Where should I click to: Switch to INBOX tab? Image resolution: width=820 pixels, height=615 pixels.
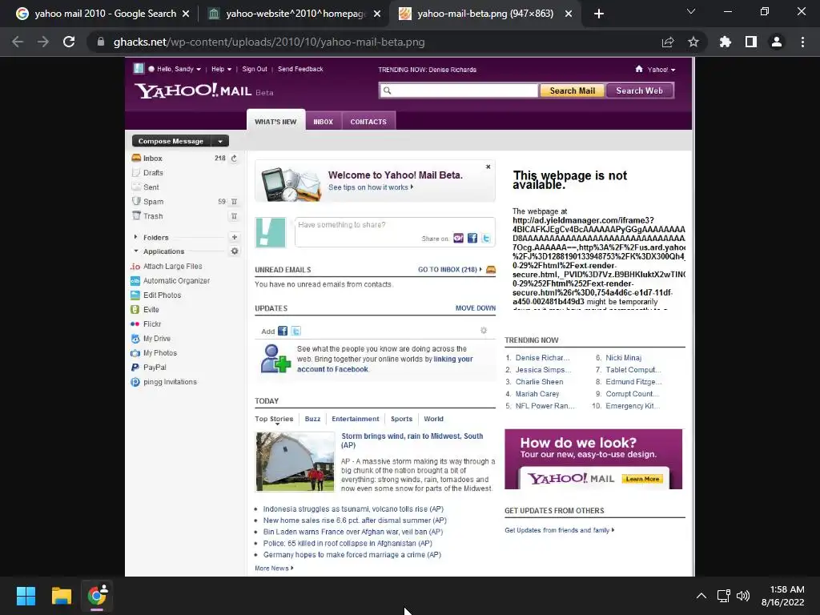tap(324, 122)
